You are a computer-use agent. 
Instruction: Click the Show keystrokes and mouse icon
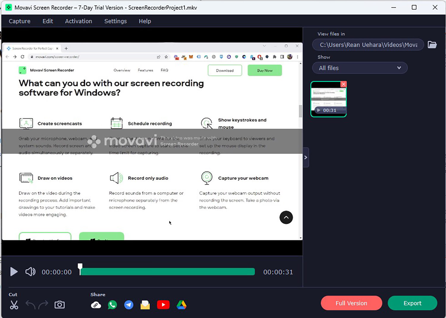tap(207, 123)
